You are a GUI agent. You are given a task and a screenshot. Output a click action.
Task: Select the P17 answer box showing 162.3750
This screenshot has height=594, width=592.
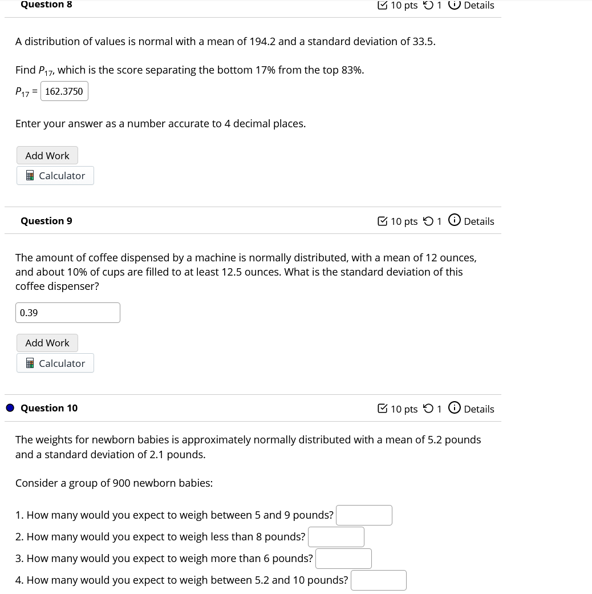[64, 91]
